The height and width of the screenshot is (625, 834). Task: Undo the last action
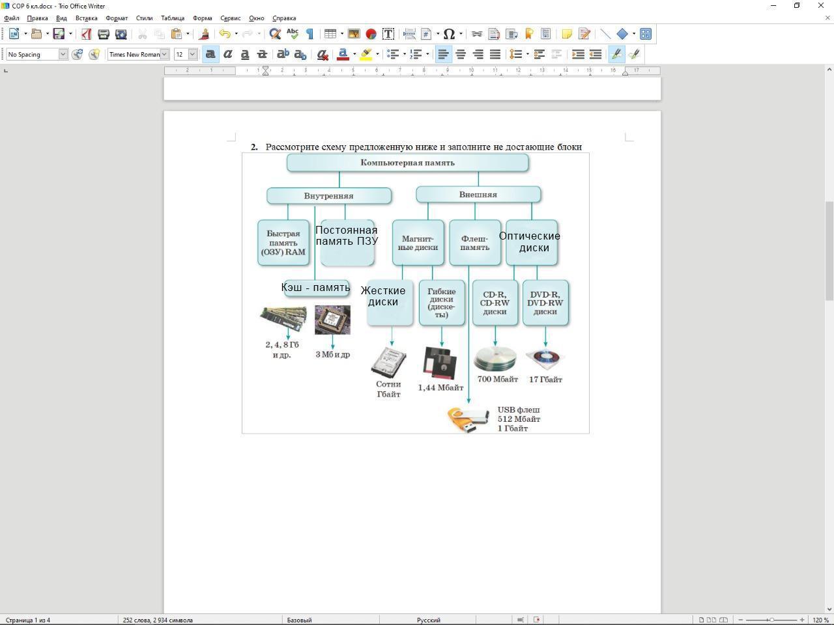pos(225,34)
